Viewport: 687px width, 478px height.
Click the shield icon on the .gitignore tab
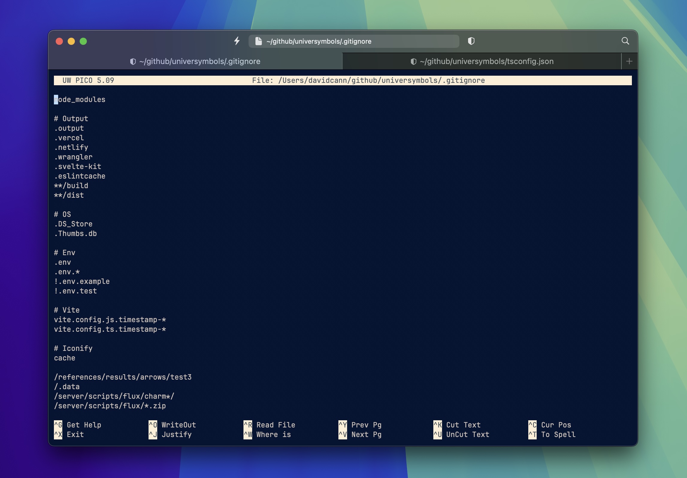tap(133, 61)
